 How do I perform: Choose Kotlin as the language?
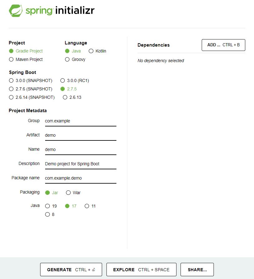coord(91,51)
